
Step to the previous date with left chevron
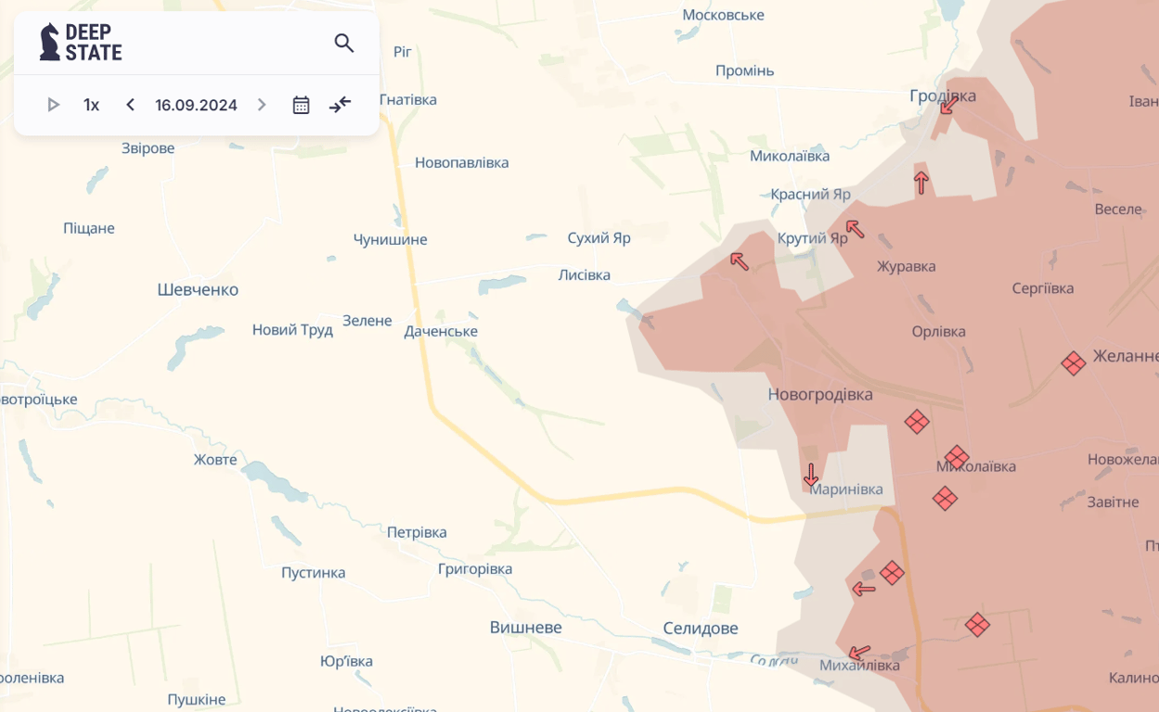(130, 105)
